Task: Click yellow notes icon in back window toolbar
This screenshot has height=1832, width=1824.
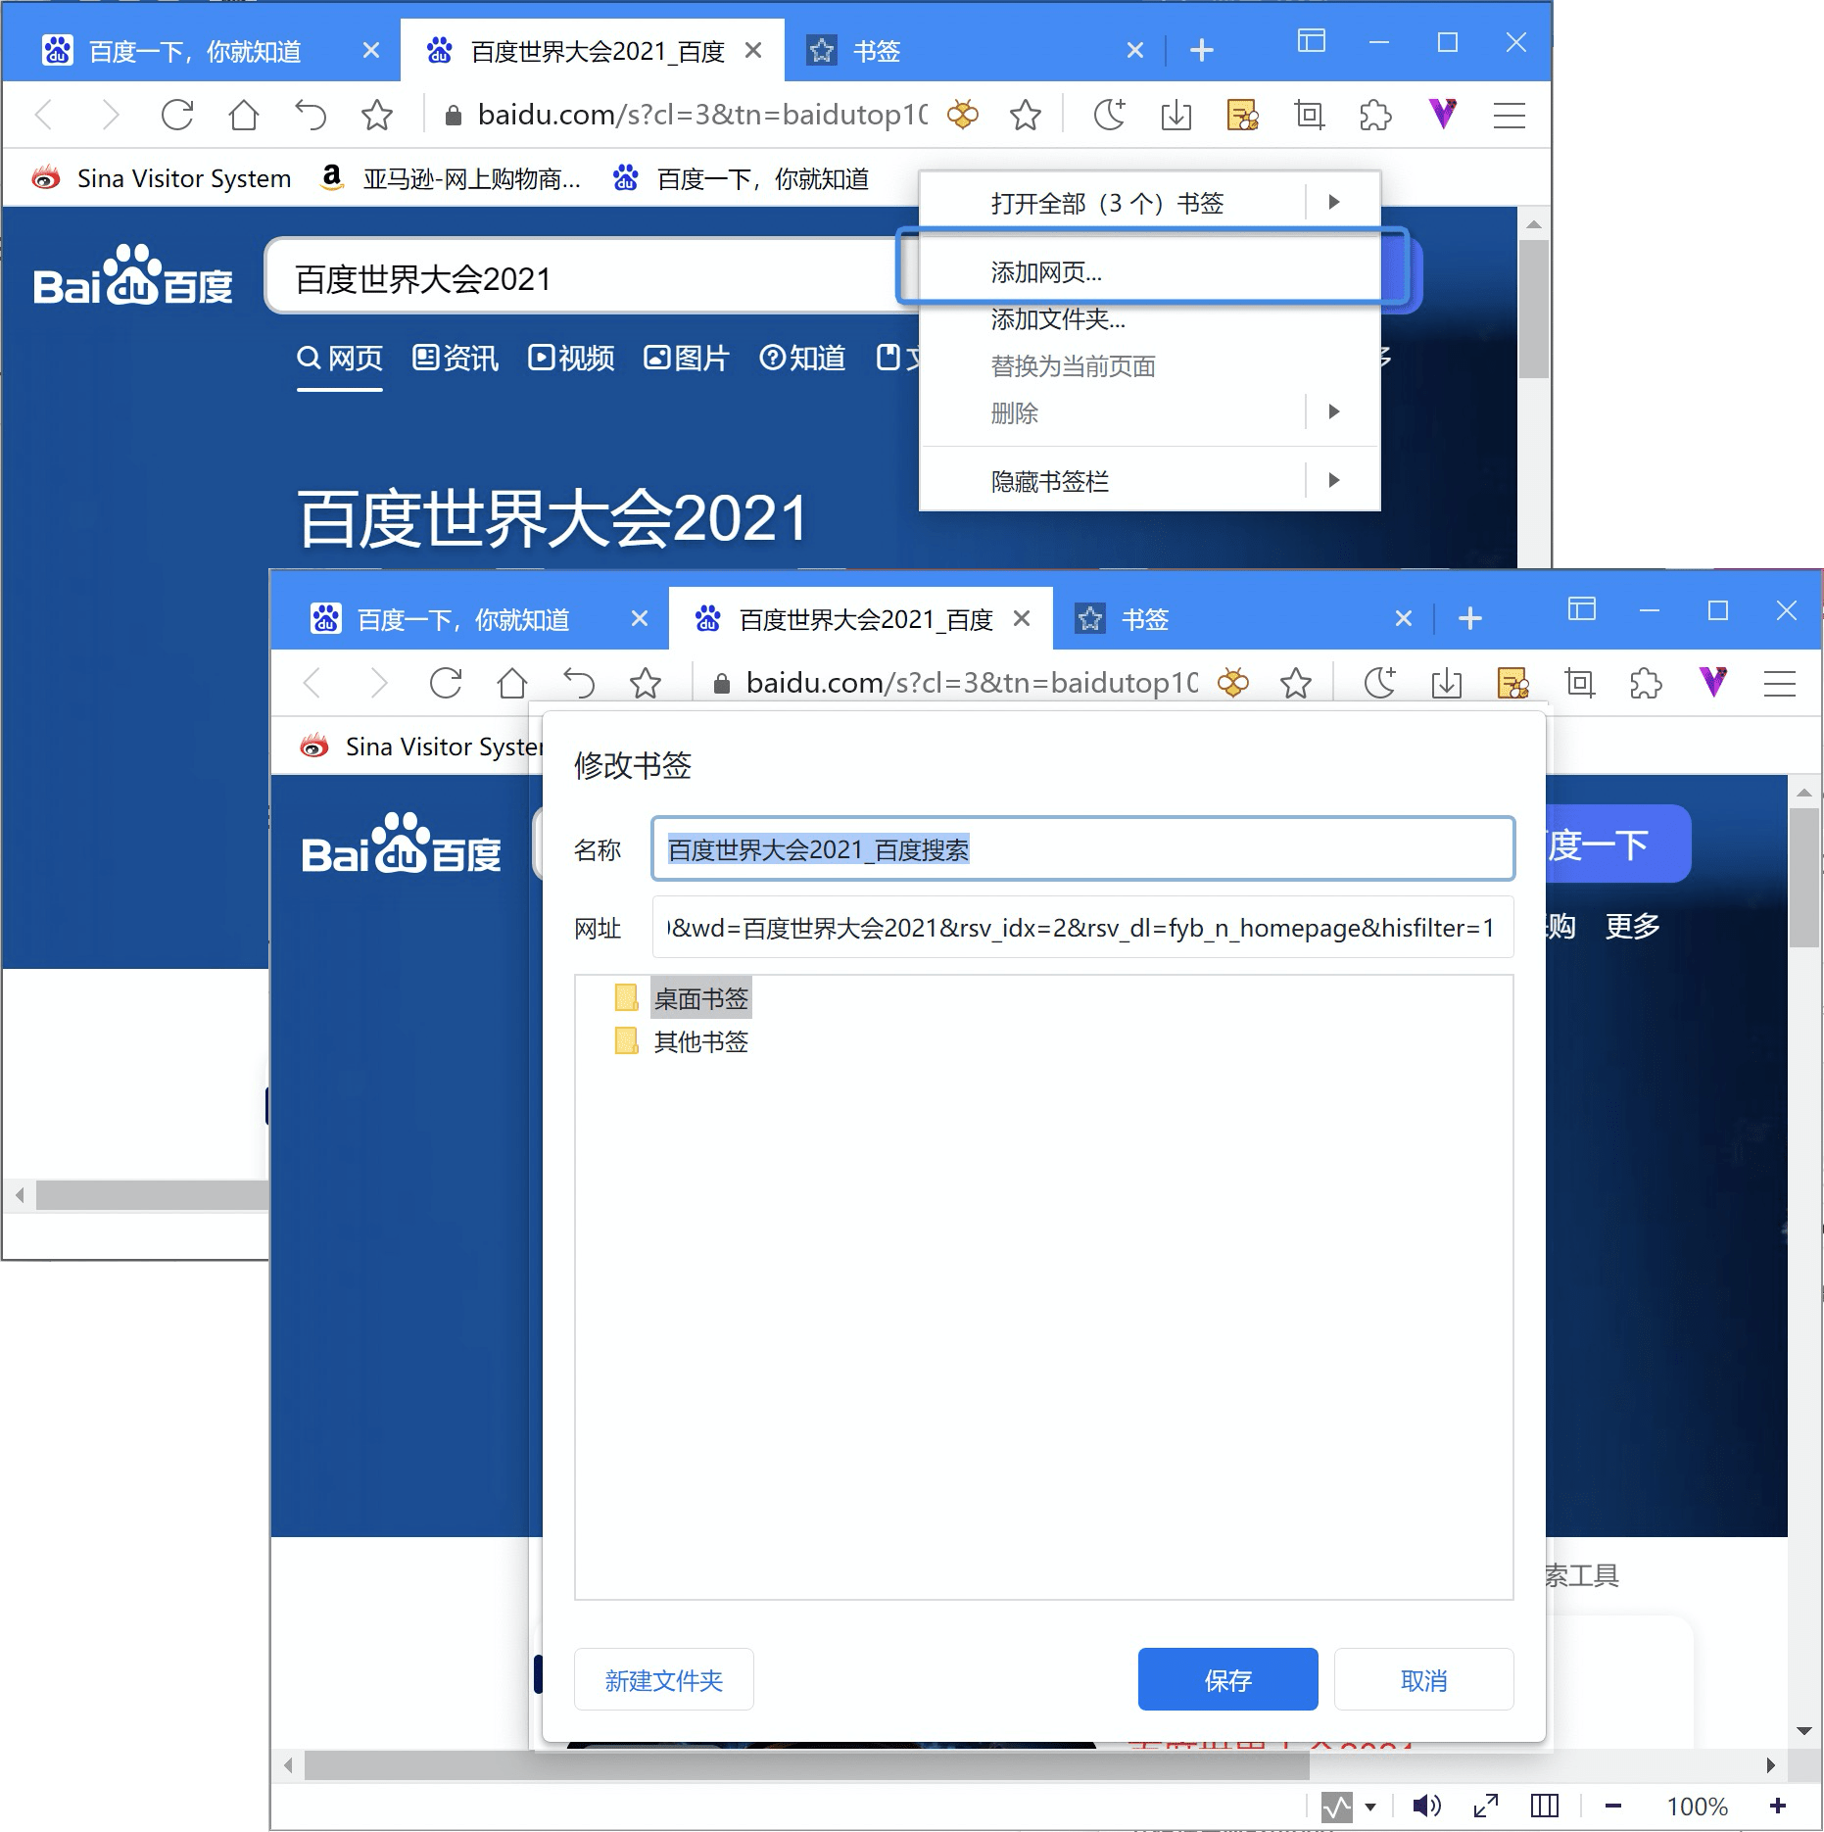Action: tap(1243, 116)
